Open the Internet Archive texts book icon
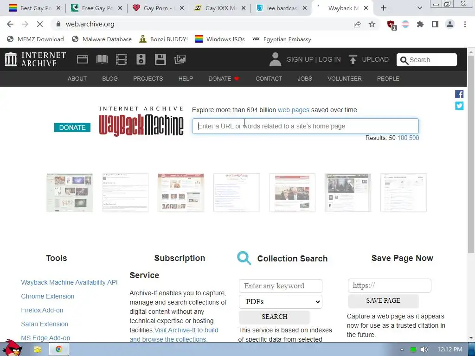 click(x=102, y=59)
